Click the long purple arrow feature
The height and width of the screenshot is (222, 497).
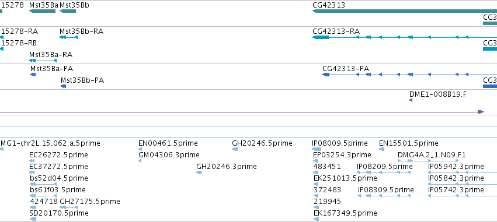tap(242, 112)
